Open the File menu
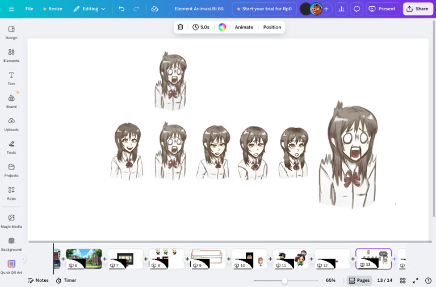 tap(29, 9)
